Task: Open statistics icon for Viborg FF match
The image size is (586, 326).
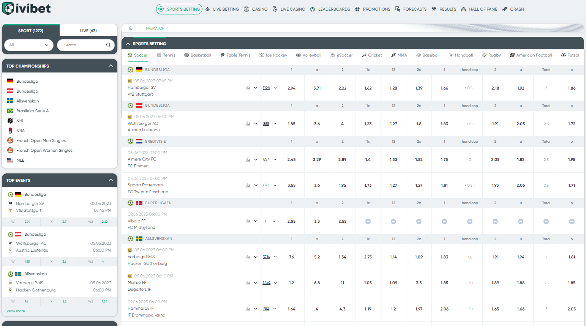Action: 248,221
